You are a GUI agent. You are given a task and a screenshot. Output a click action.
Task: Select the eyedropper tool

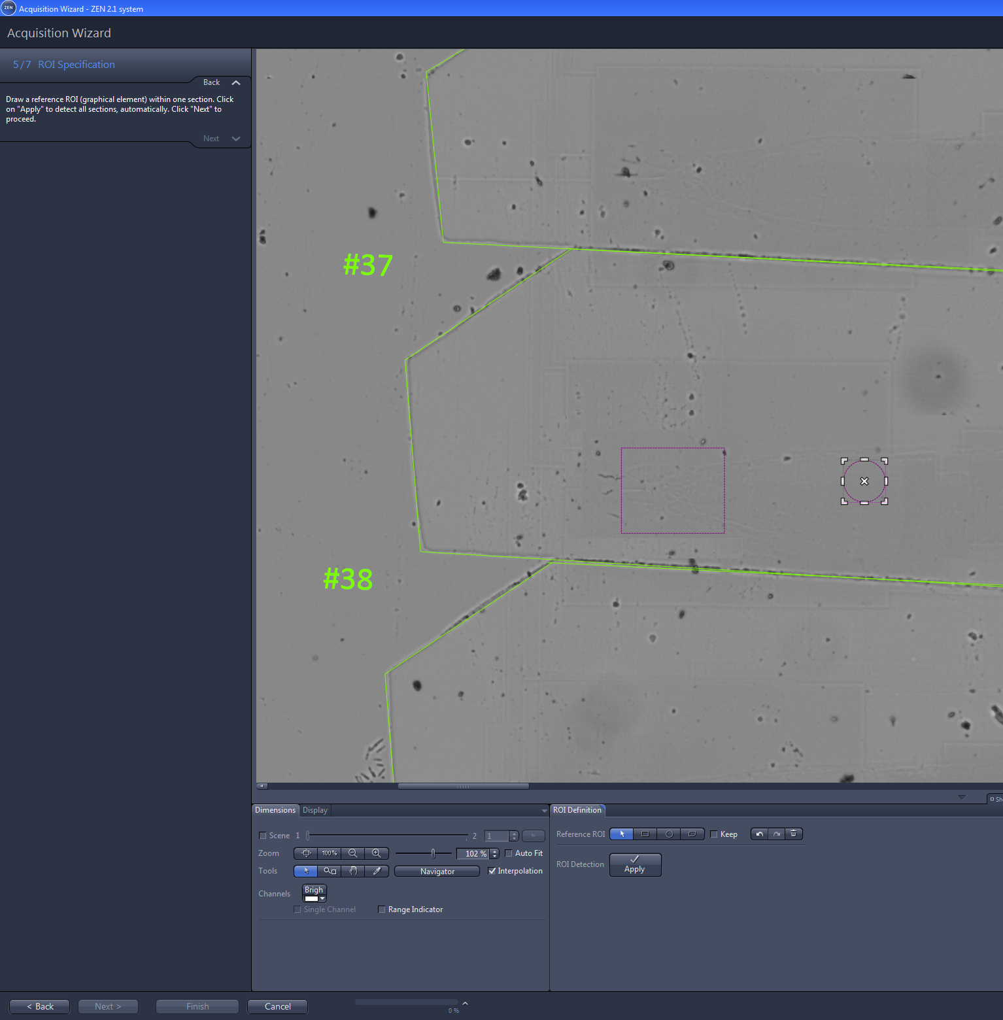(377, 871)
